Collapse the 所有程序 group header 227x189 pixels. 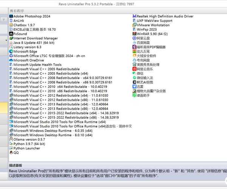(x=20, y=11)
